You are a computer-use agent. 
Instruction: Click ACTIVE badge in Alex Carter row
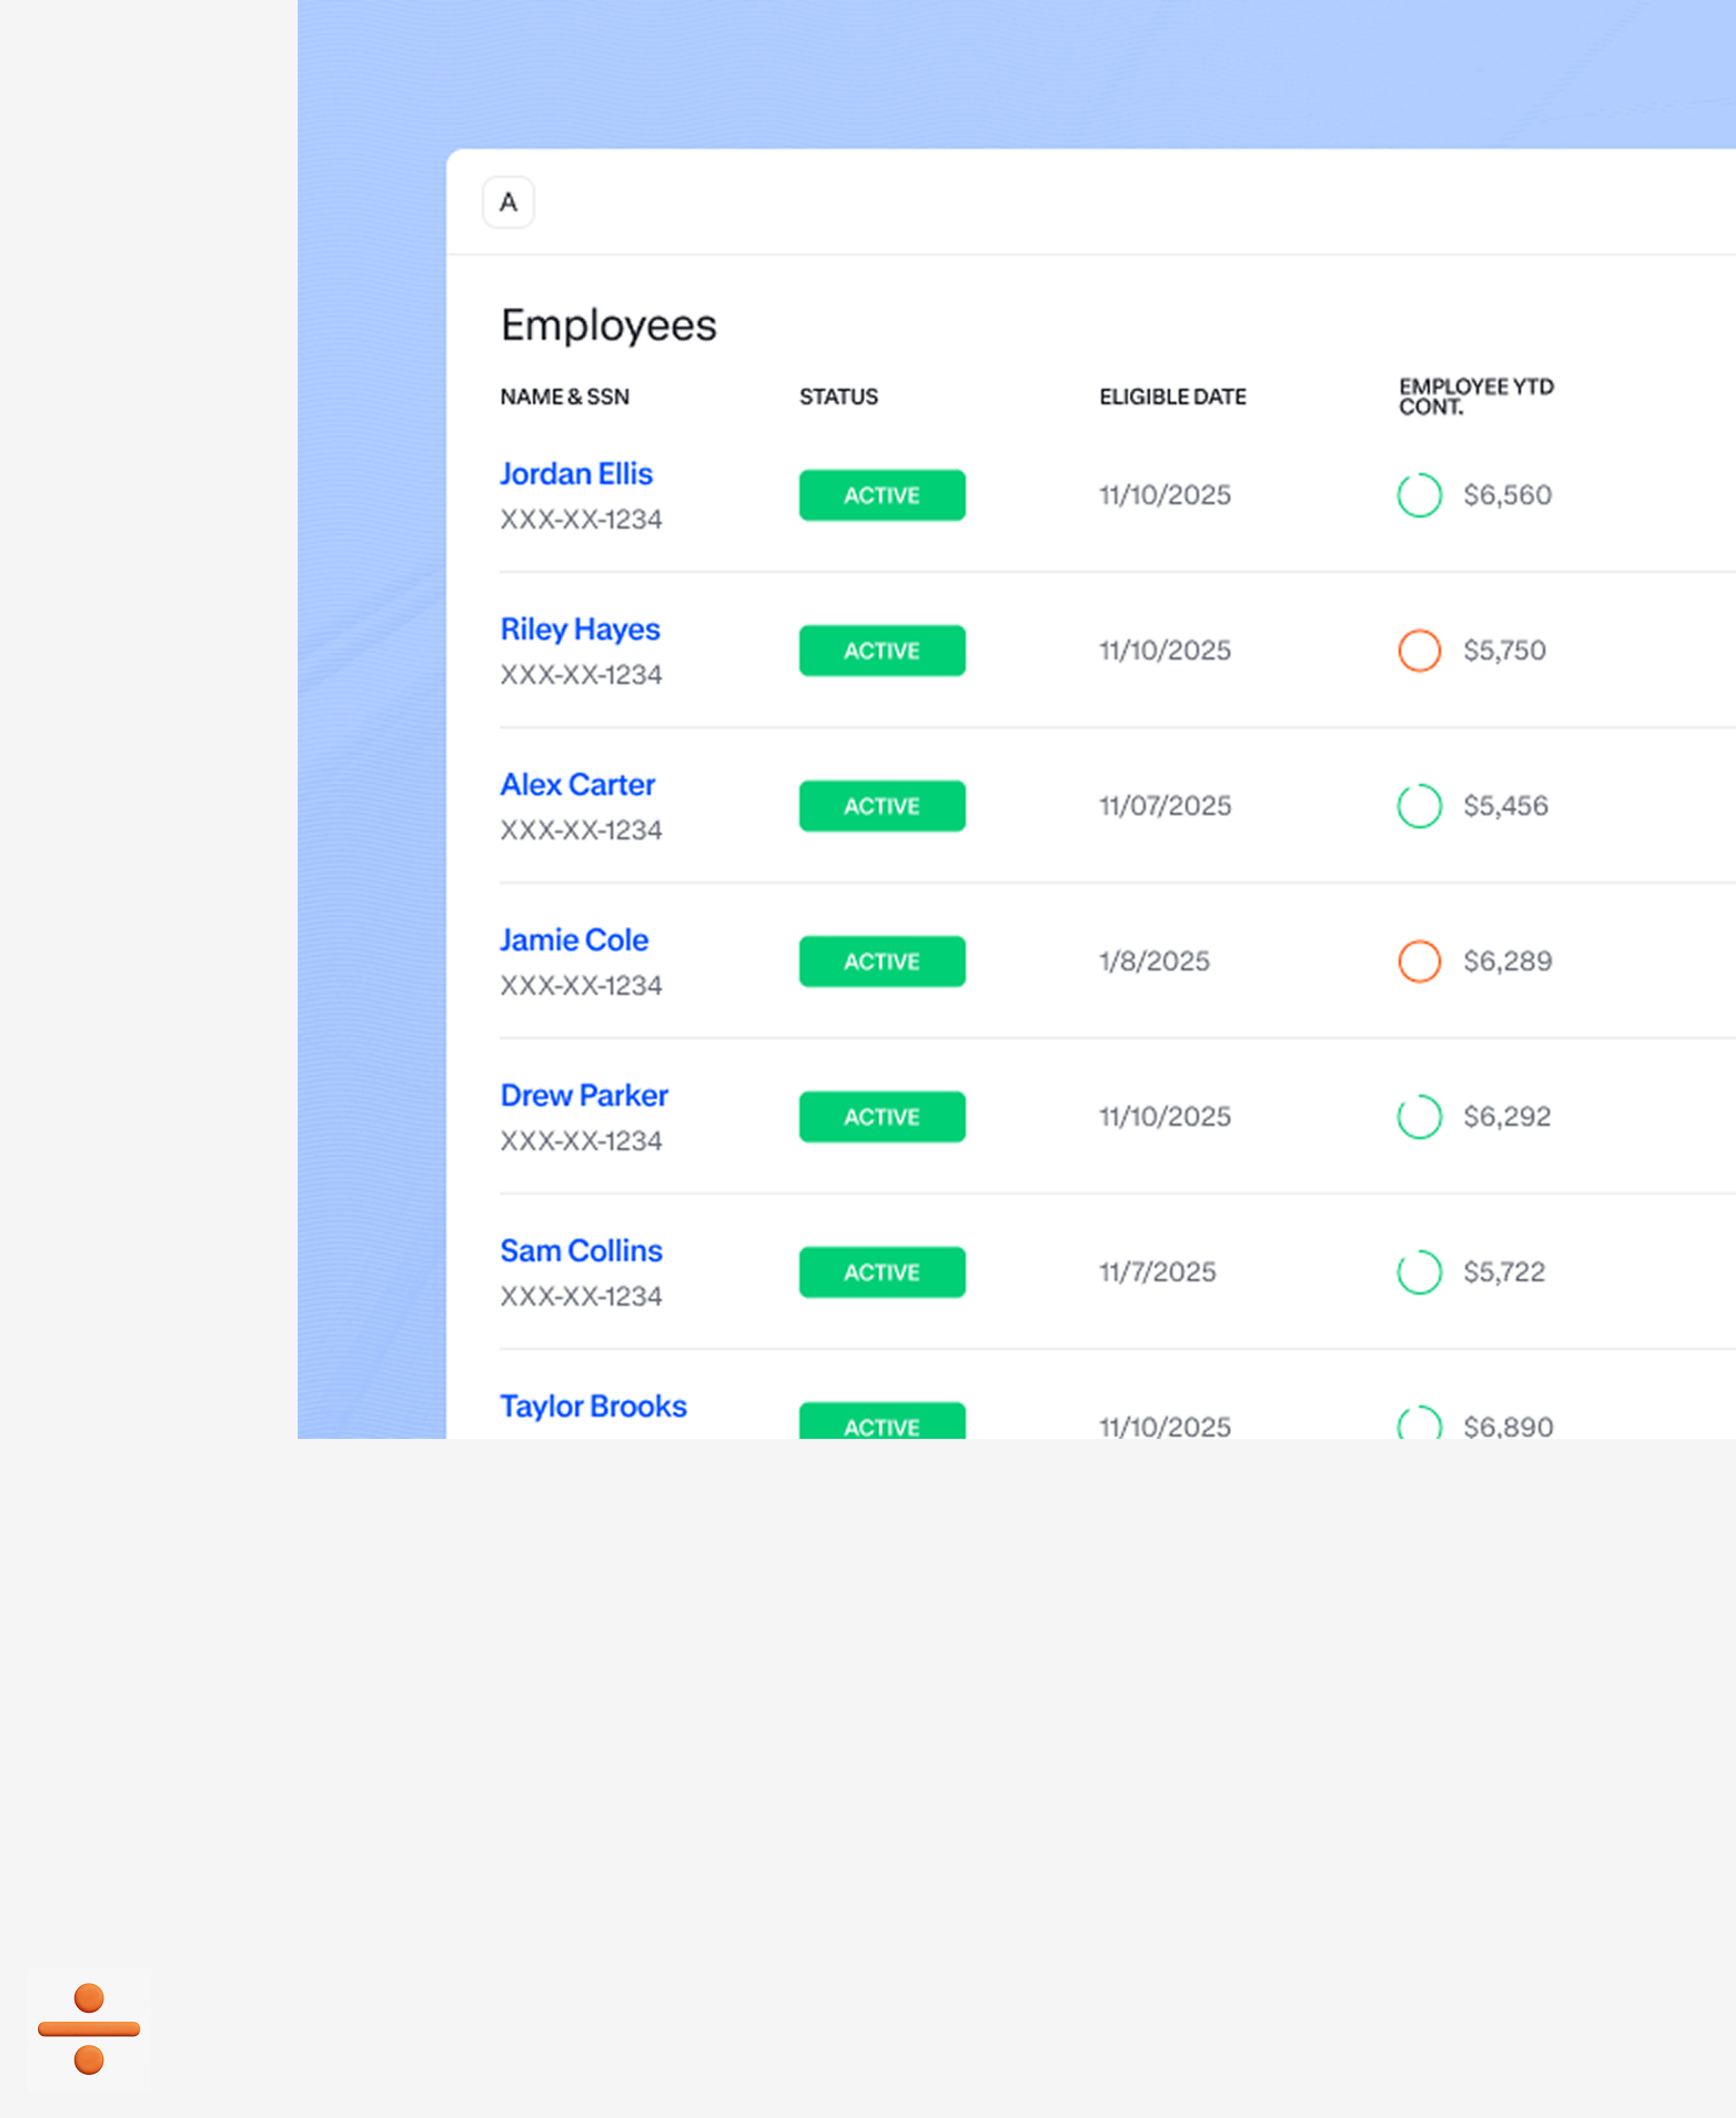[882, 806]
